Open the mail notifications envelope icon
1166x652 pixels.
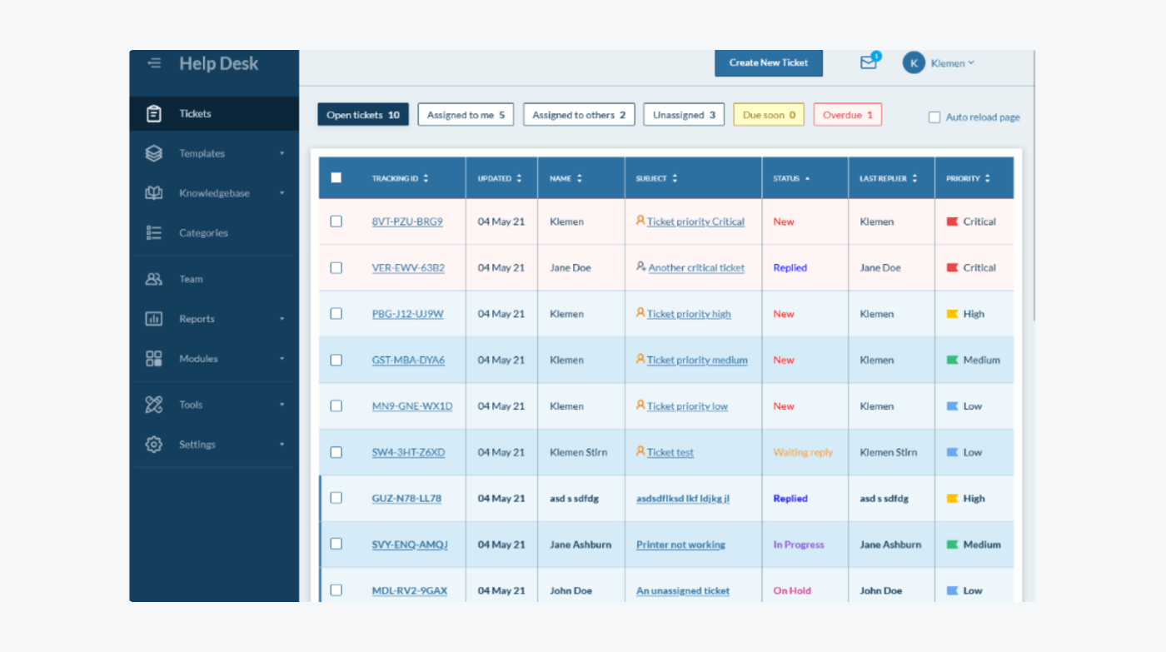tap(869, 62)
